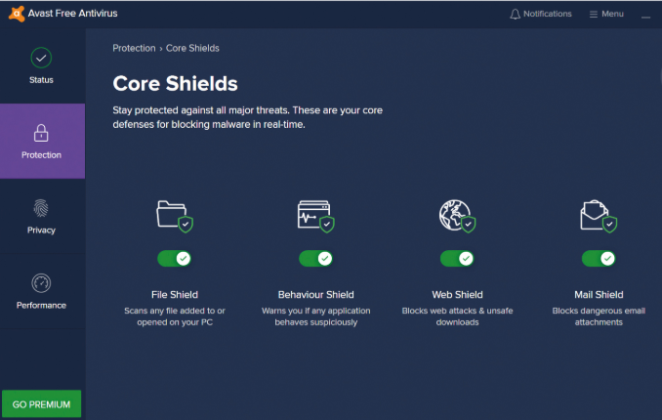Click the Avast logo icon

pos(16,14)
